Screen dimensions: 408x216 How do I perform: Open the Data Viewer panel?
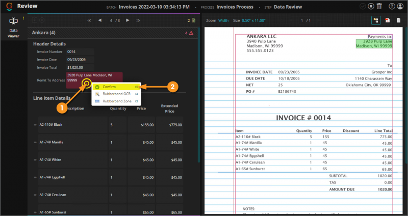click(x=13, y=28)
